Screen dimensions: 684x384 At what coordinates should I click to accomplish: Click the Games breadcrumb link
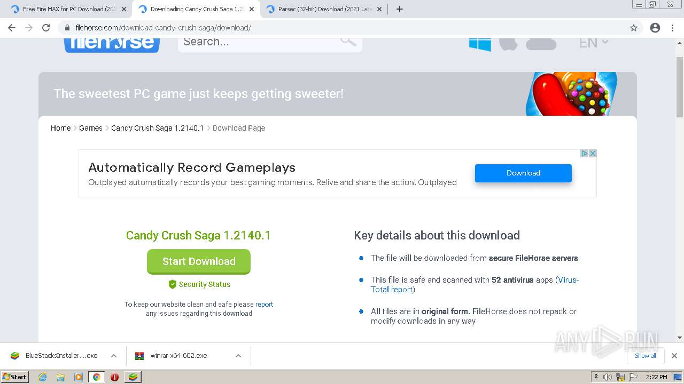coord(91,128)
